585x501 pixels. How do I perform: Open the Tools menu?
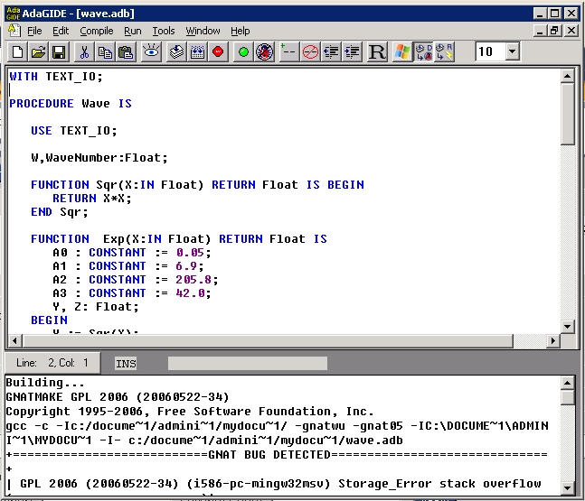[x=163, y=31]
